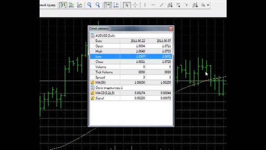266x150 pixels.
Task: Click the Close value 1.0720
Action: tap(166, 62)
